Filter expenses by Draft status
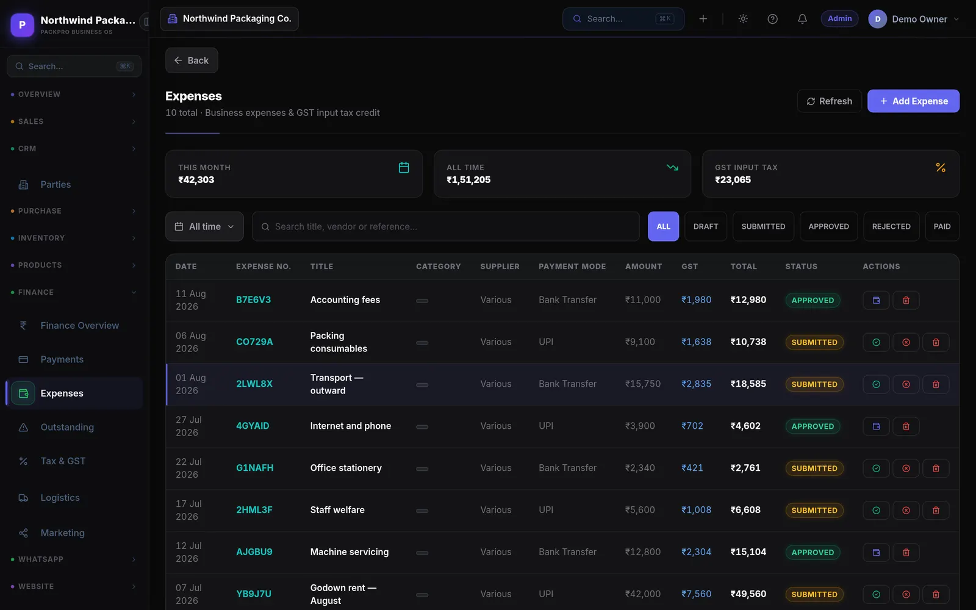 click(x=706, y=226)
